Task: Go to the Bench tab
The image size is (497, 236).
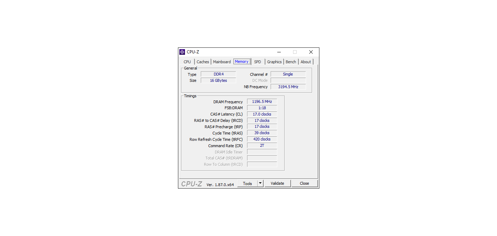Action: (291, 62)
